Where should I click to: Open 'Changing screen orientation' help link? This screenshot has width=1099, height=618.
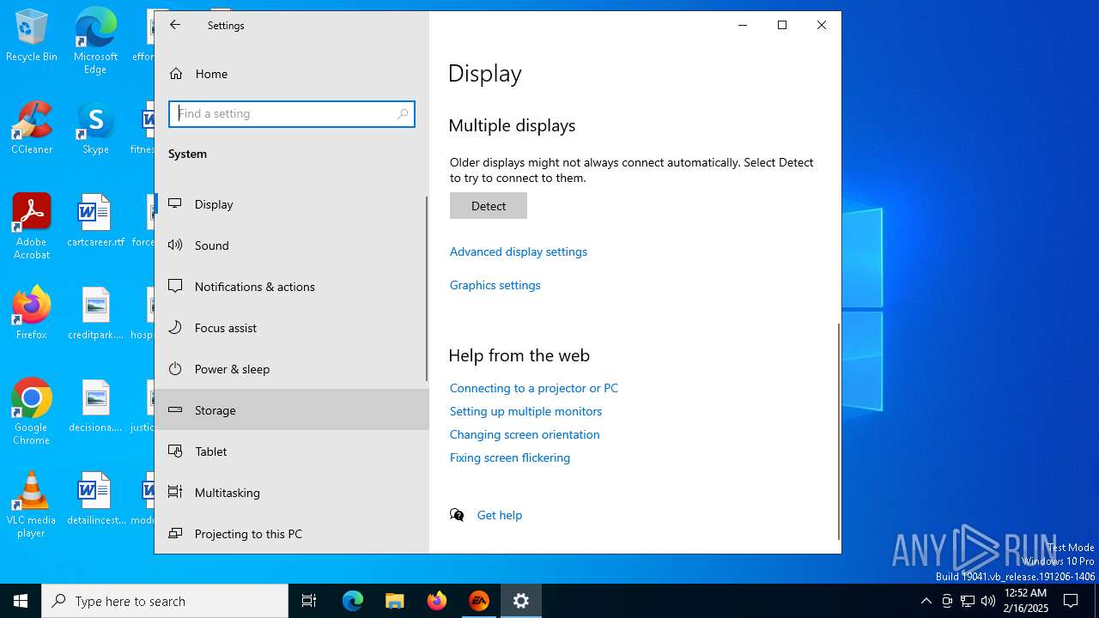coord(525,434)
